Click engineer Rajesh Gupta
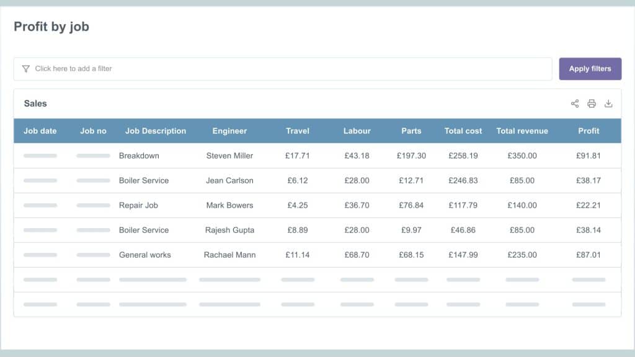Image resolution: width=635 pixels, height=357 pixels. pyautogui.click(x=229, y=231)
